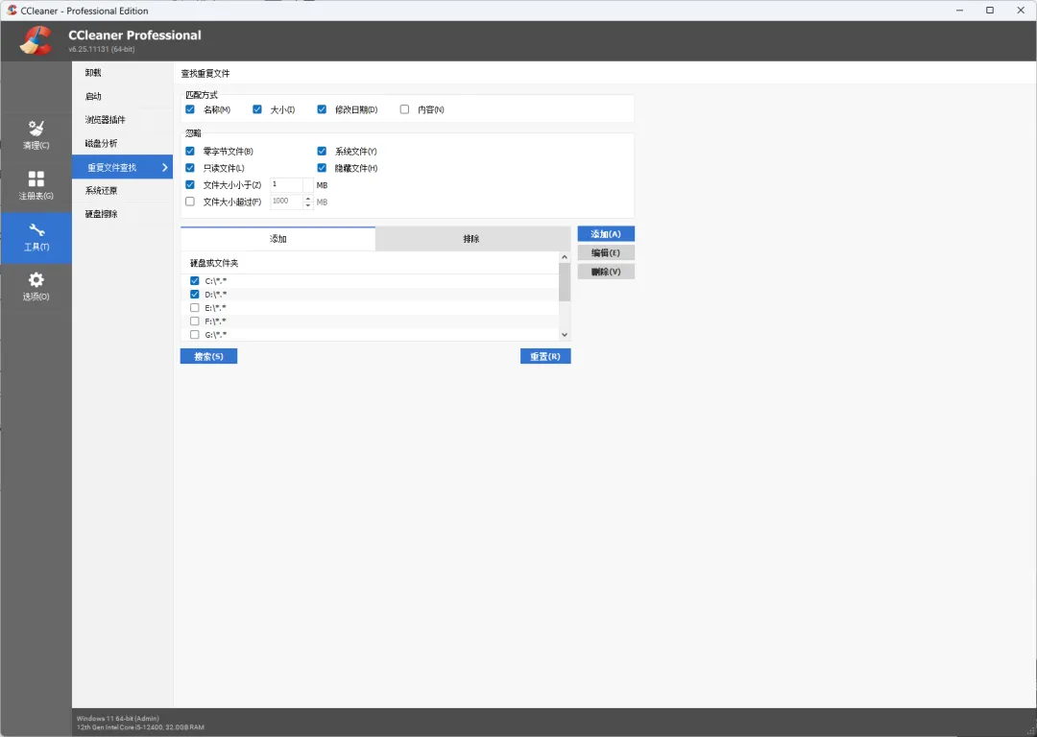Click the CCleaner logo in header
The image size is (1037, 737).
click(36, 40)
